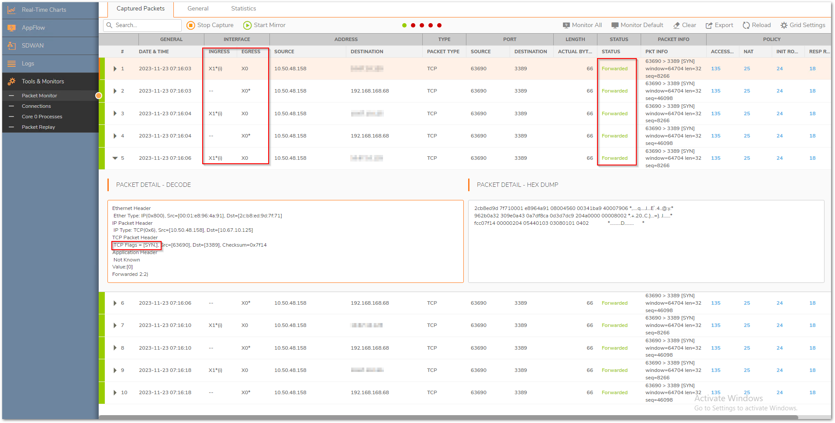
Task: Expand packet row 6 details
Action: [115, 303]
